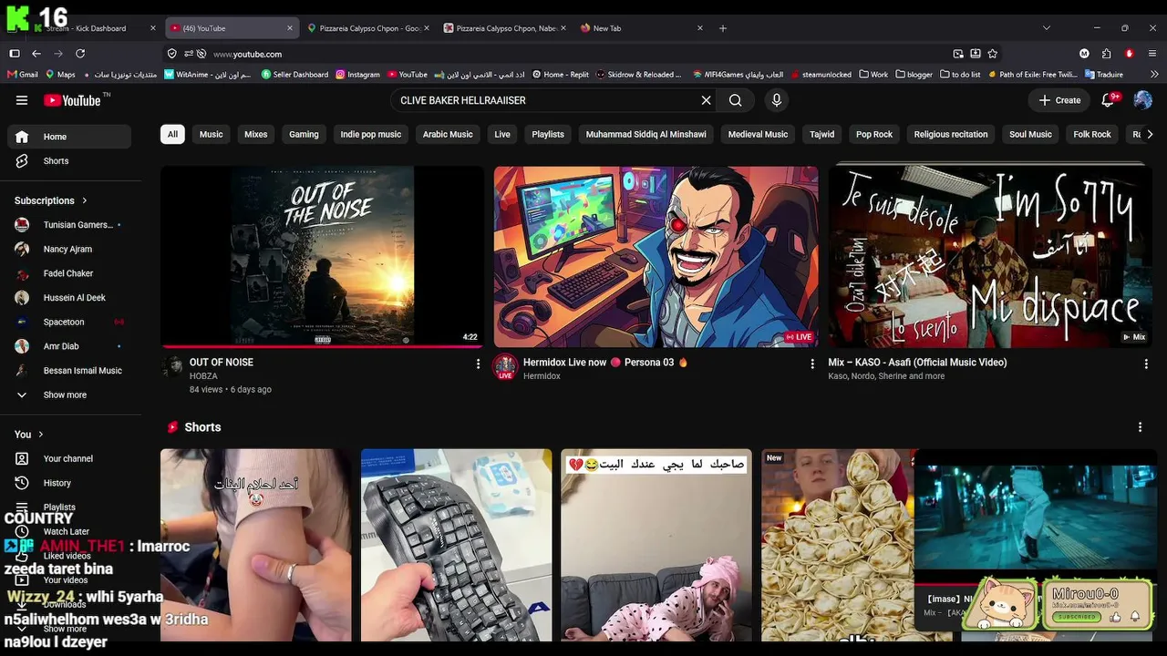Open the keyboard Shorts thumbnail

click(x=457, y=545)
